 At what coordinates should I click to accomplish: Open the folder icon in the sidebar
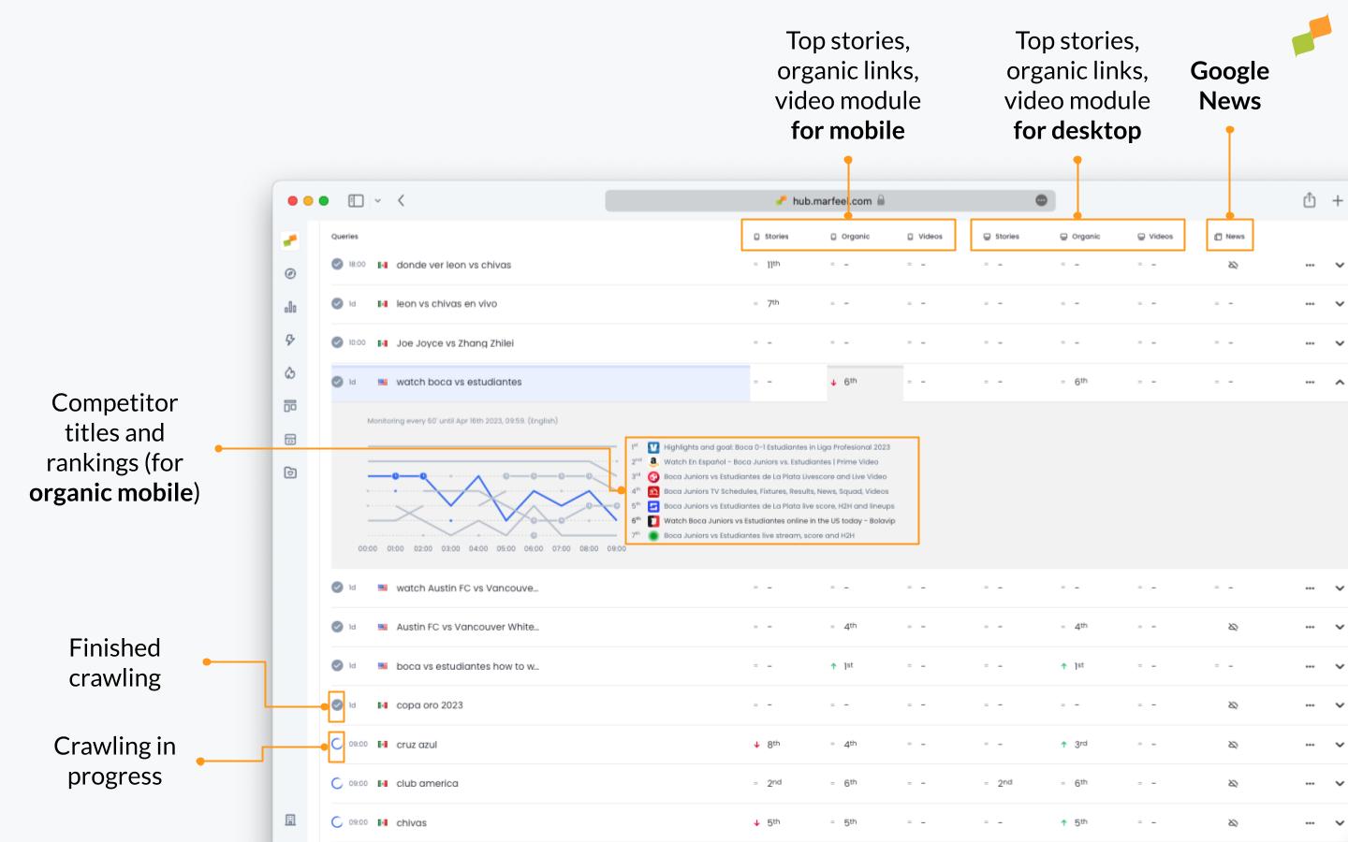[290, 472]
